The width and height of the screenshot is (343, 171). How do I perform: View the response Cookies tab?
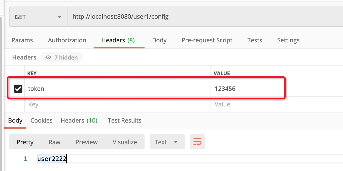(42, 121)
